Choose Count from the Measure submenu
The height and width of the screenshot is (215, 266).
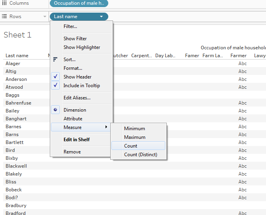click(130, 146)
